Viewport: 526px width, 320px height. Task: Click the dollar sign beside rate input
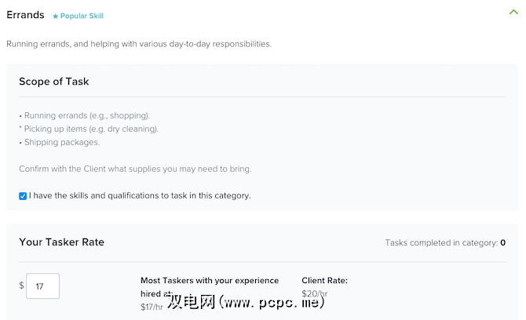point(21,285)
